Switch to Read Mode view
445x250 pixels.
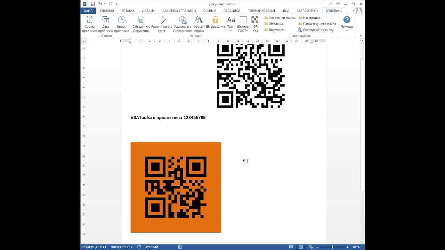[x=291, y=247]
